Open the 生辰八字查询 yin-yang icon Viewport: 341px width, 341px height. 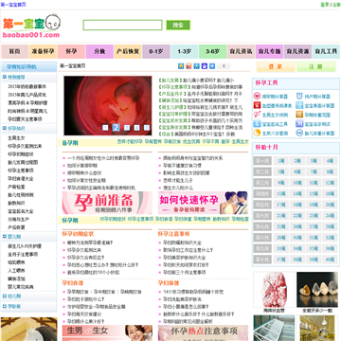point(257,133)
